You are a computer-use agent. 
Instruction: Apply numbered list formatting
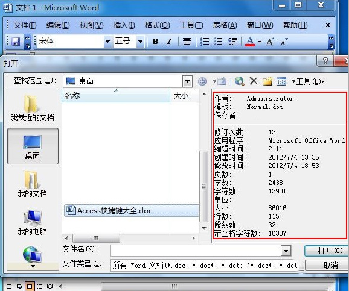point(205,42)
